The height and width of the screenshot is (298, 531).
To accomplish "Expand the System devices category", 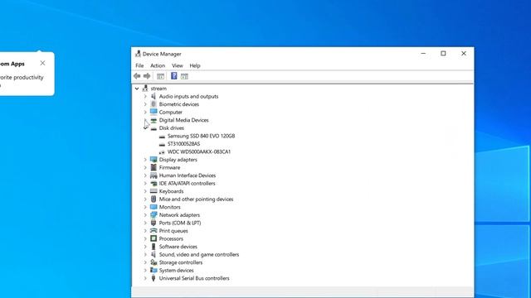I will (145, 271).
